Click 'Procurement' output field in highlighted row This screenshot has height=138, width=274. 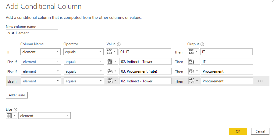[227, 81]
